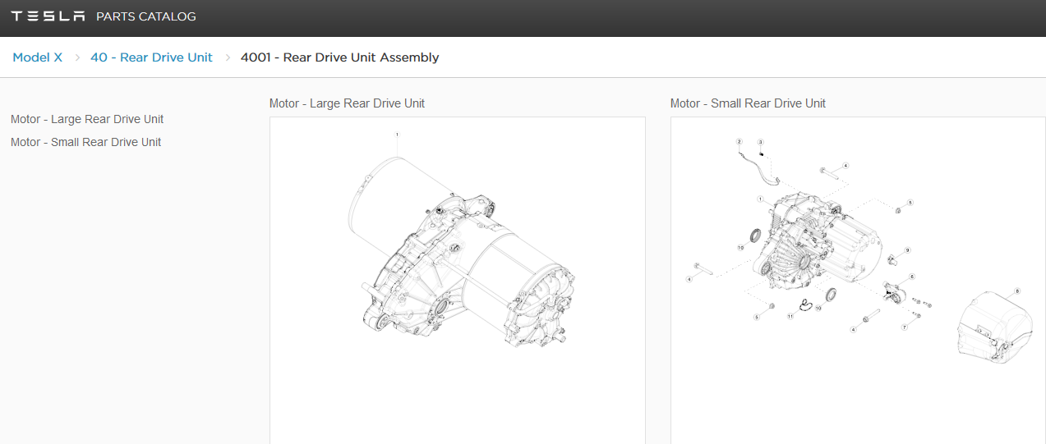This screenshot has width=1046, height=444.
Task: Select Motor - Small Rear Drive Unit in sidebar
Action: click(x=85, y=142)
